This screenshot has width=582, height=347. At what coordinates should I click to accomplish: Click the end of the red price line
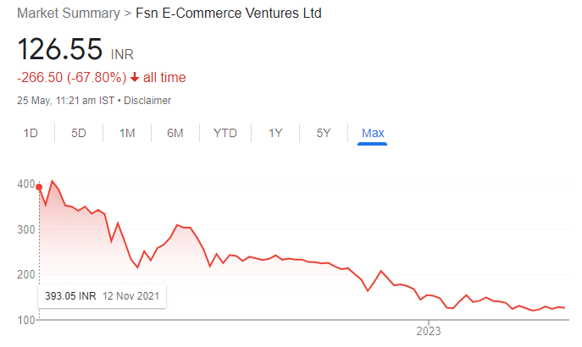click(564, 308)
